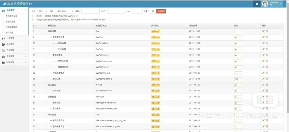
Task: Click the calendar icon beside 日志管理
Action: pos(3,50)
